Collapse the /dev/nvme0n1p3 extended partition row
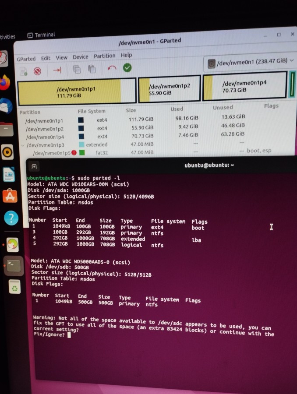The height and width of the screenshot is (394, 297). point(23,145)
